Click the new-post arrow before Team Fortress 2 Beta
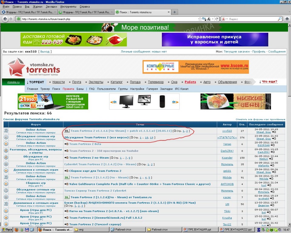This screenshot has width=291, height=233. [x=66, y=144]
